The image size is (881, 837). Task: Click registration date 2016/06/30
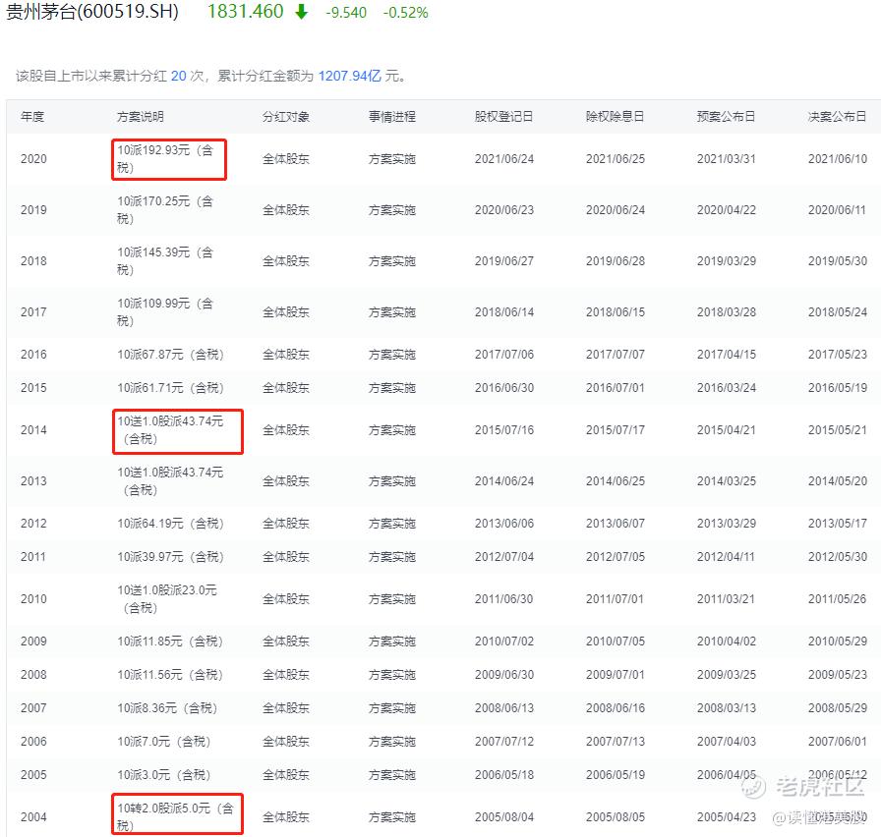[x=504, y=388]
